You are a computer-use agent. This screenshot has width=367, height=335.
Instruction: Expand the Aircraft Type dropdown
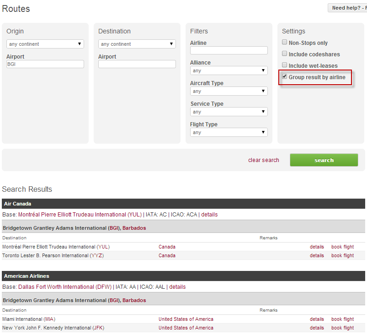pos(229,91)
